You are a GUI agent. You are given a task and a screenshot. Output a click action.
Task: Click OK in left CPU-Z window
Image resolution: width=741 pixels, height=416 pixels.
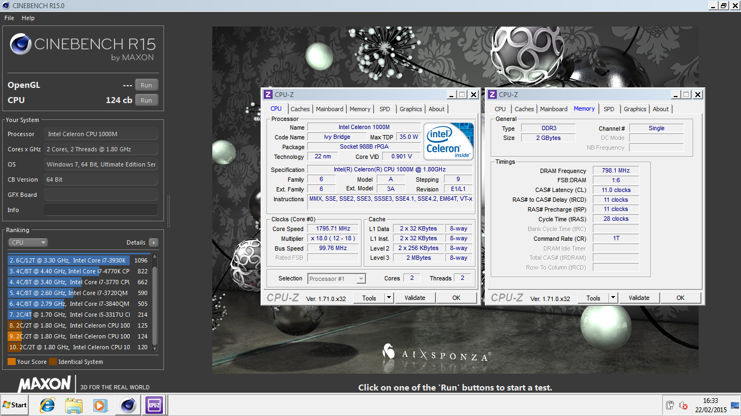[457, 298]
